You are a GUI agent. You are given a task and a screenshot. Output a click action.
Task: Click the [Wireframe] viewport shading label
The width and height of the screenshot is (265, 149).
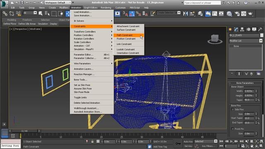(35, 29)
